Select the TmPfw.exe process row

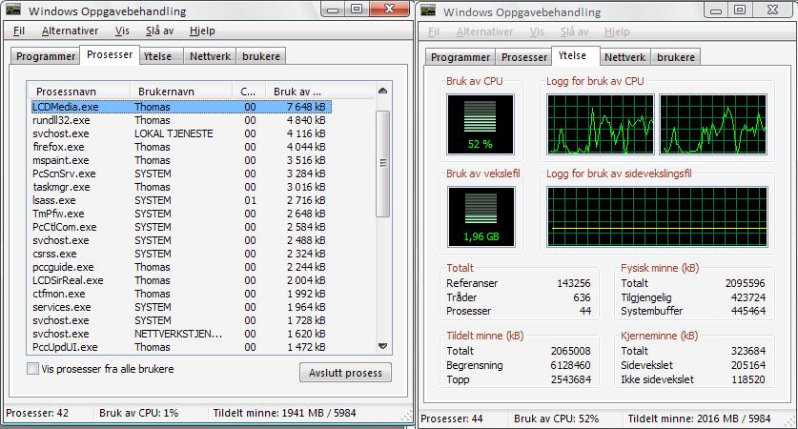[x=180, y=214]
